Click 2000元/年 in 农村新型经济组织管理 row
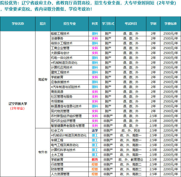181x177 pixels. (171, 116)
